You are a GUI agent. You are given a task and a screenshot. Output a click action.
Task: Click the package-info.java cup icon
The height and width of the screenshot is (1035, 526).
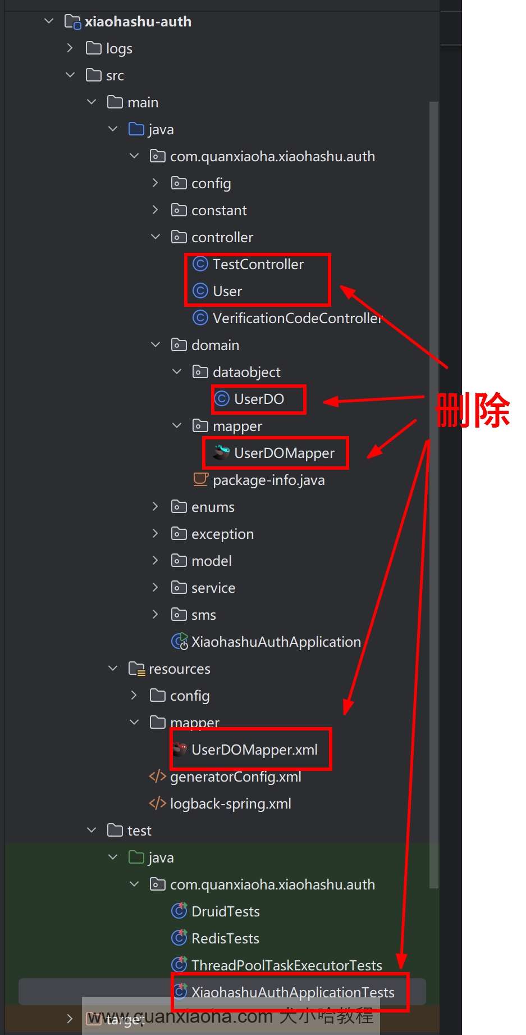200,479
